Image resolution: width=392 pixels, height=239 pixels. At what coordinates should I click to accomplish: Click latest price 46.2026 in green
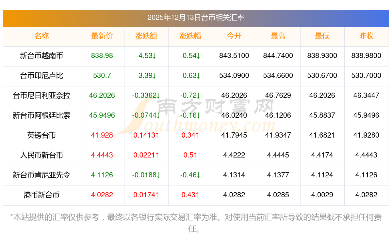coord(102,96)
